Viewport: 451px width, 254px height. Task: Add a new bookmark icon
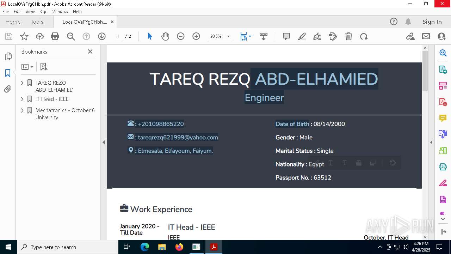tap(44, 67)
